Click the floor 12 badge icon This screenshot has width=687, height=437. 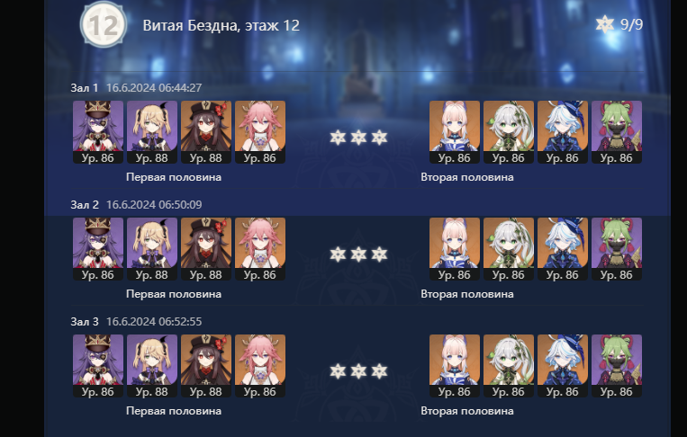point(104,25)
